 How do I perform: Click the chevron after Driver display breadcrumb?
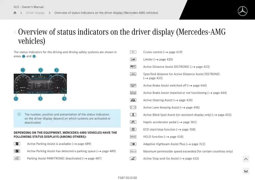pos(50,13)
